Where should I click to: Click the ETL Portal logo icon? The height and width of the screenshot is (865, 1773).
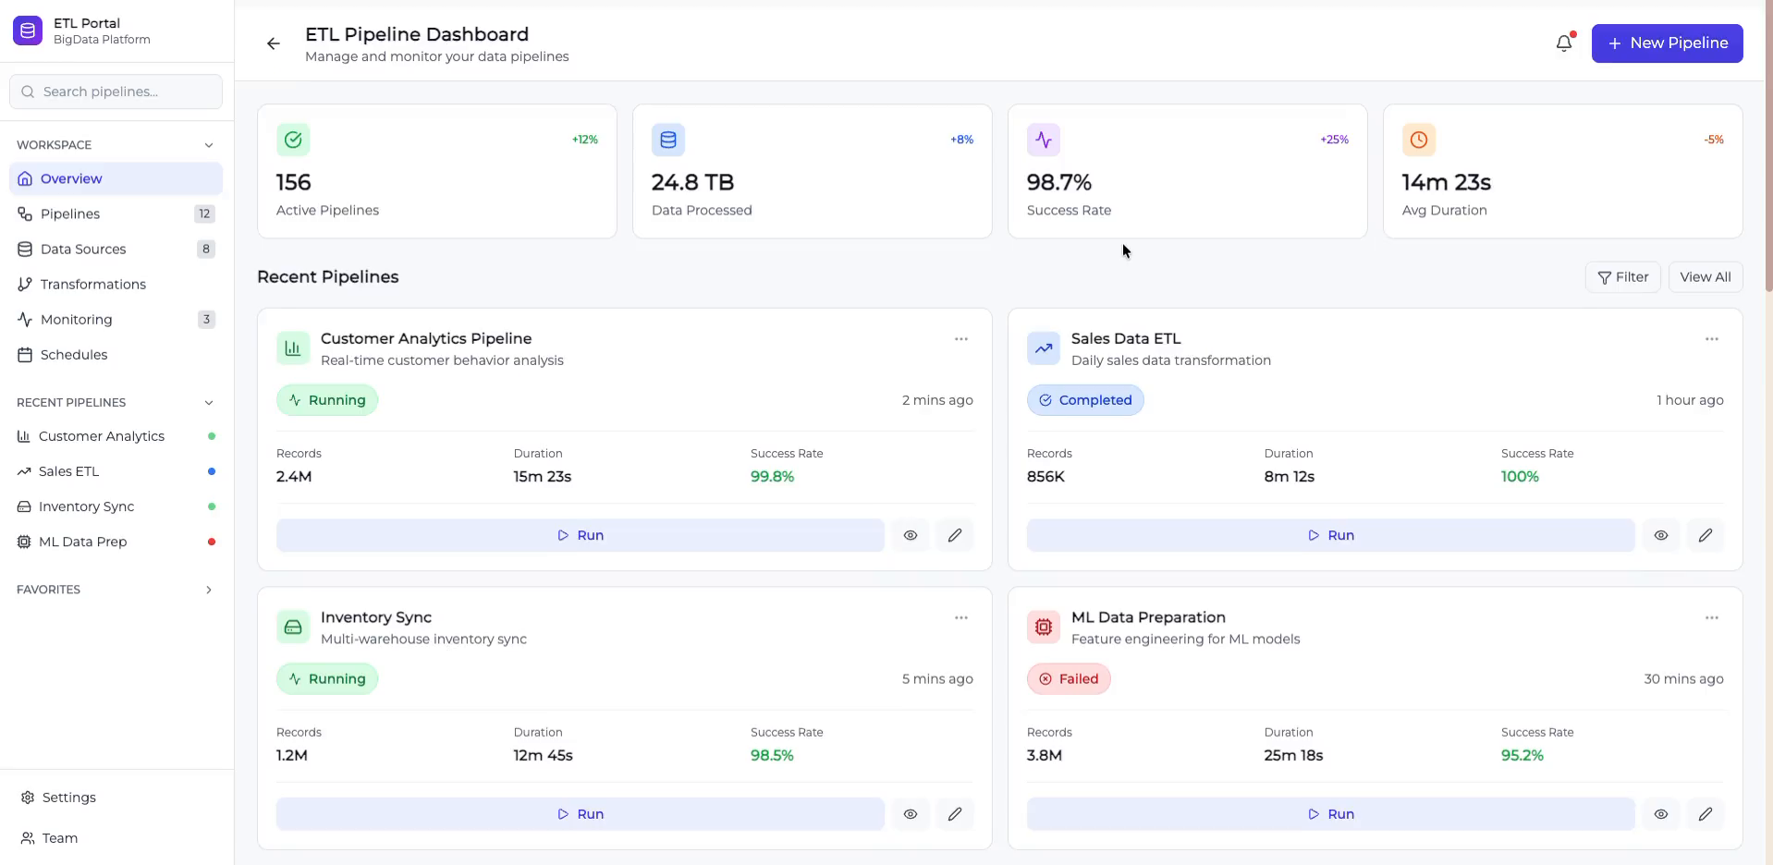[28, 30]
